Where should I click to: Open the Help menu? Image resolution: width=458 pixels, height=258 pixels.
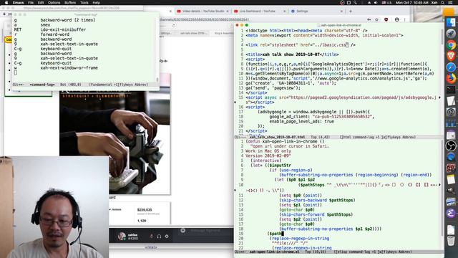[x=96, y=3]
